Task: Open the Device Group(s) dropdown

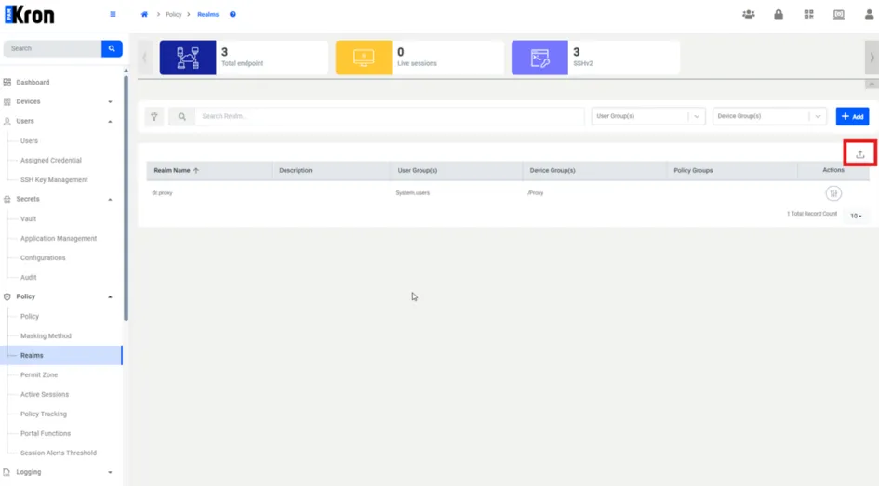Action: coord(769,116)
